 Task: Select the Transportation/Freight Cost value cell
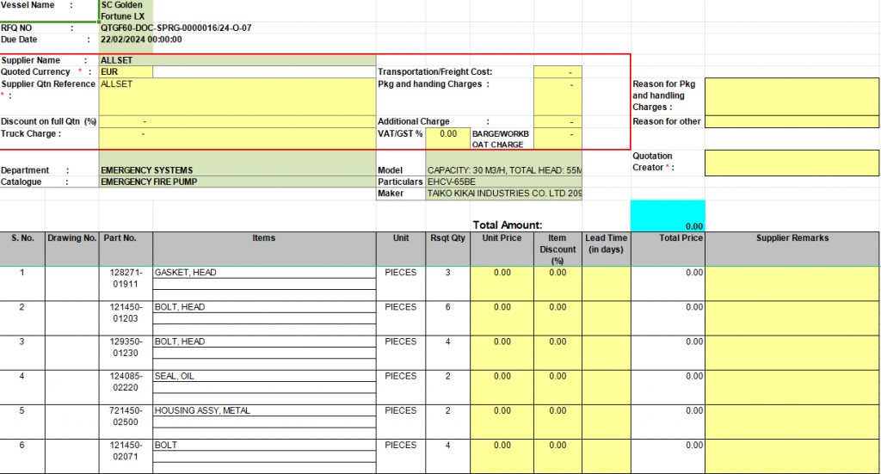558,72
